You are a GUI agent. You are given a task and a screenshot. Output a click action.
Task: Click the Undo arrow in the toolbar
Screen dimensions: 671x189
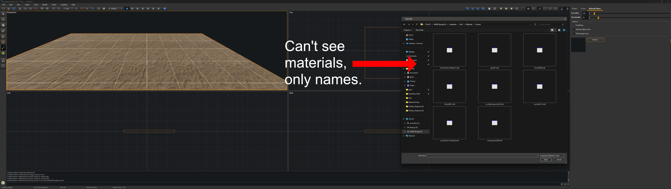[42, 9]
